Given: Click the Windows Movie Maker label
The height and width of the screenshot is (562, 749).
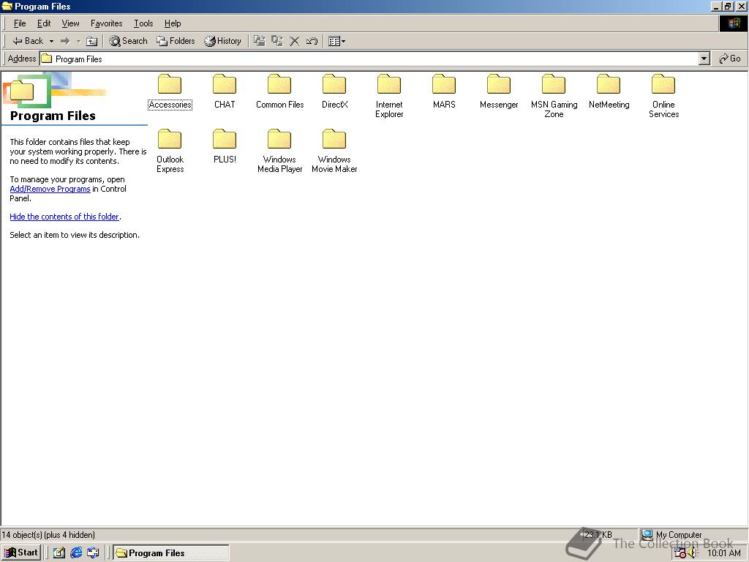Looking at the screenshot, I should point(334,165).
